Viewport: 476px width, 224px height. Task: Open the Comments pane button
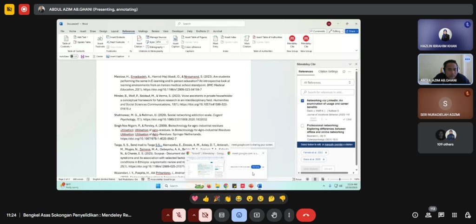point(317,31)
